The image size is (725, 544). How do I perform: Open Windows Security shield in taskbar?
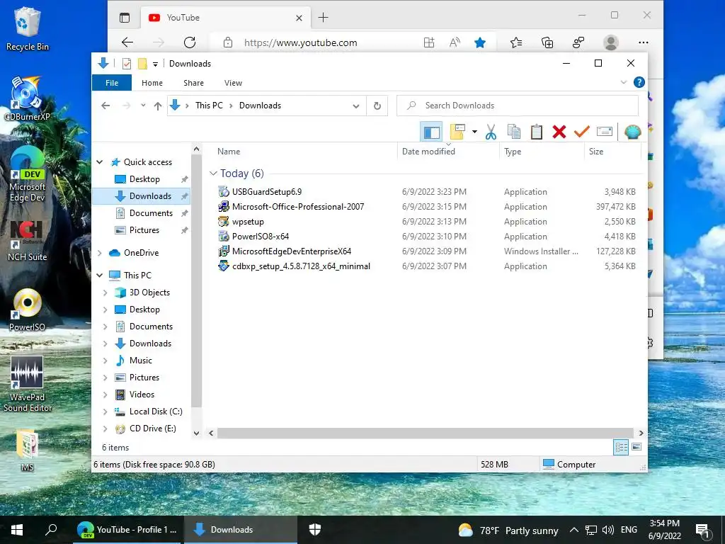click(315, 530)
